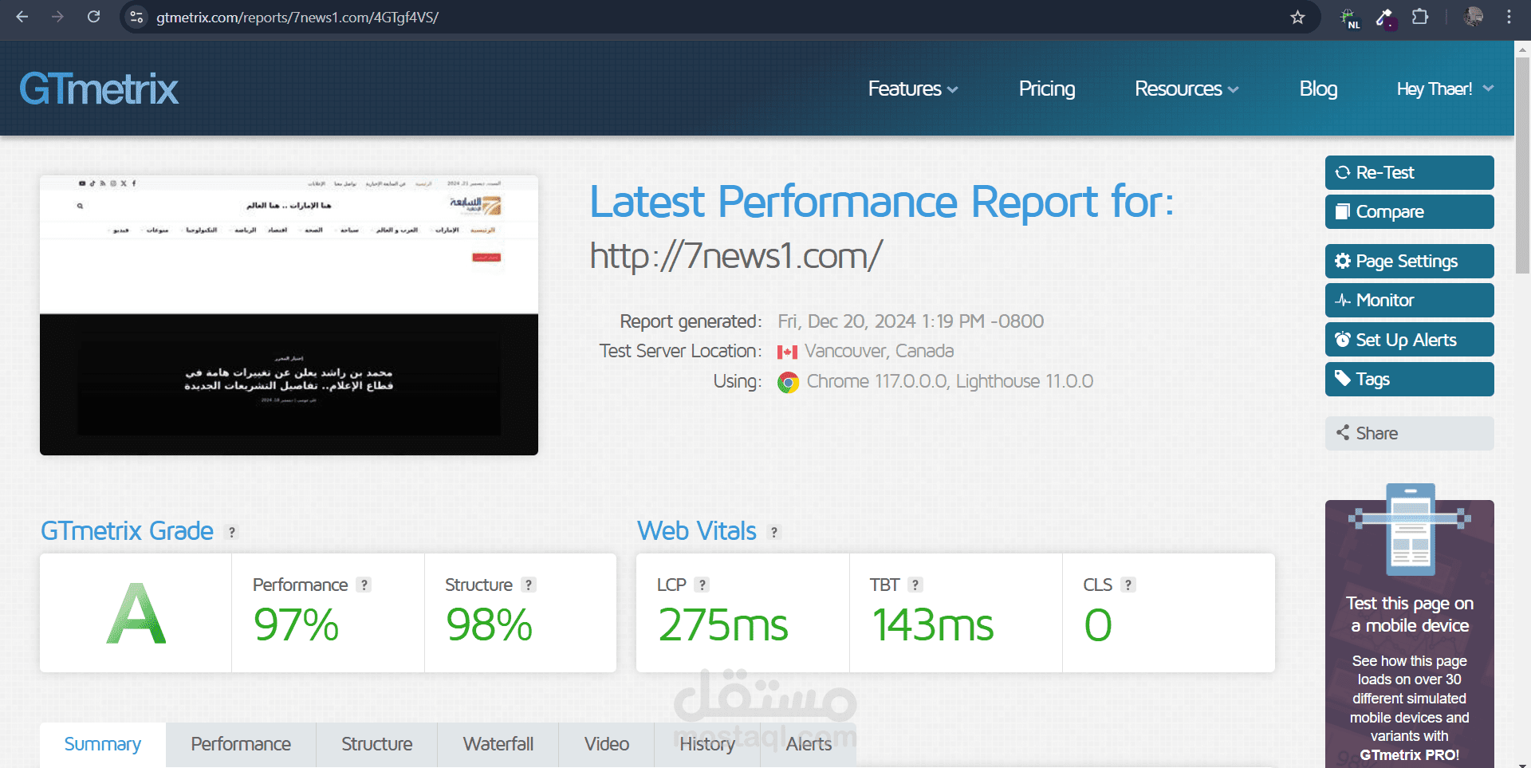Click the 275ms LCP value
This screenshot has height=768, width=1531.
[723, 624]
